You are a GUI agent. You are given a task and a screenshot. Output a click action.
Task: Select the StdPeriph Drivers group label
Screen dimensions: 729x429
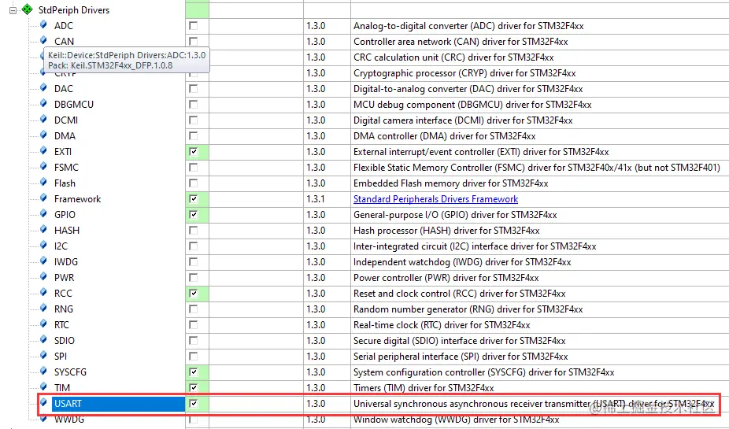74,9
